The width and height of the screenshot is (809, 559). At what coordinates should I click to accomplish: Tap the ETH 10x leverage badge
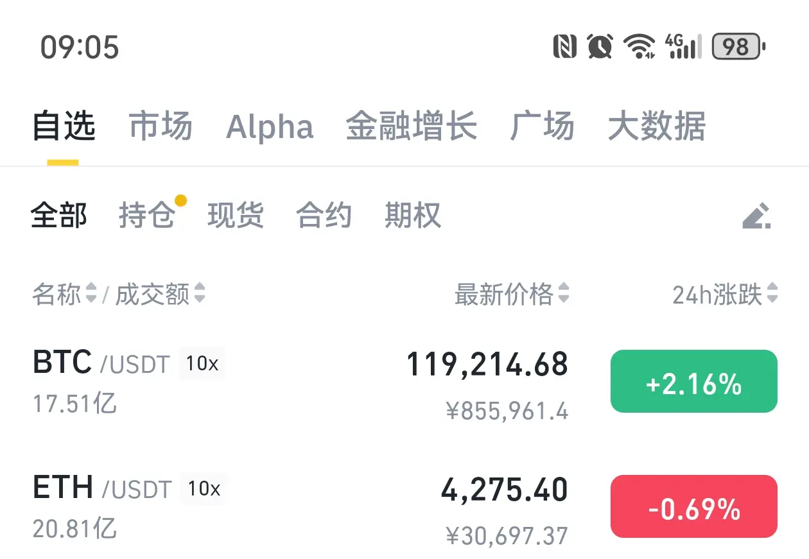[204, 489]
